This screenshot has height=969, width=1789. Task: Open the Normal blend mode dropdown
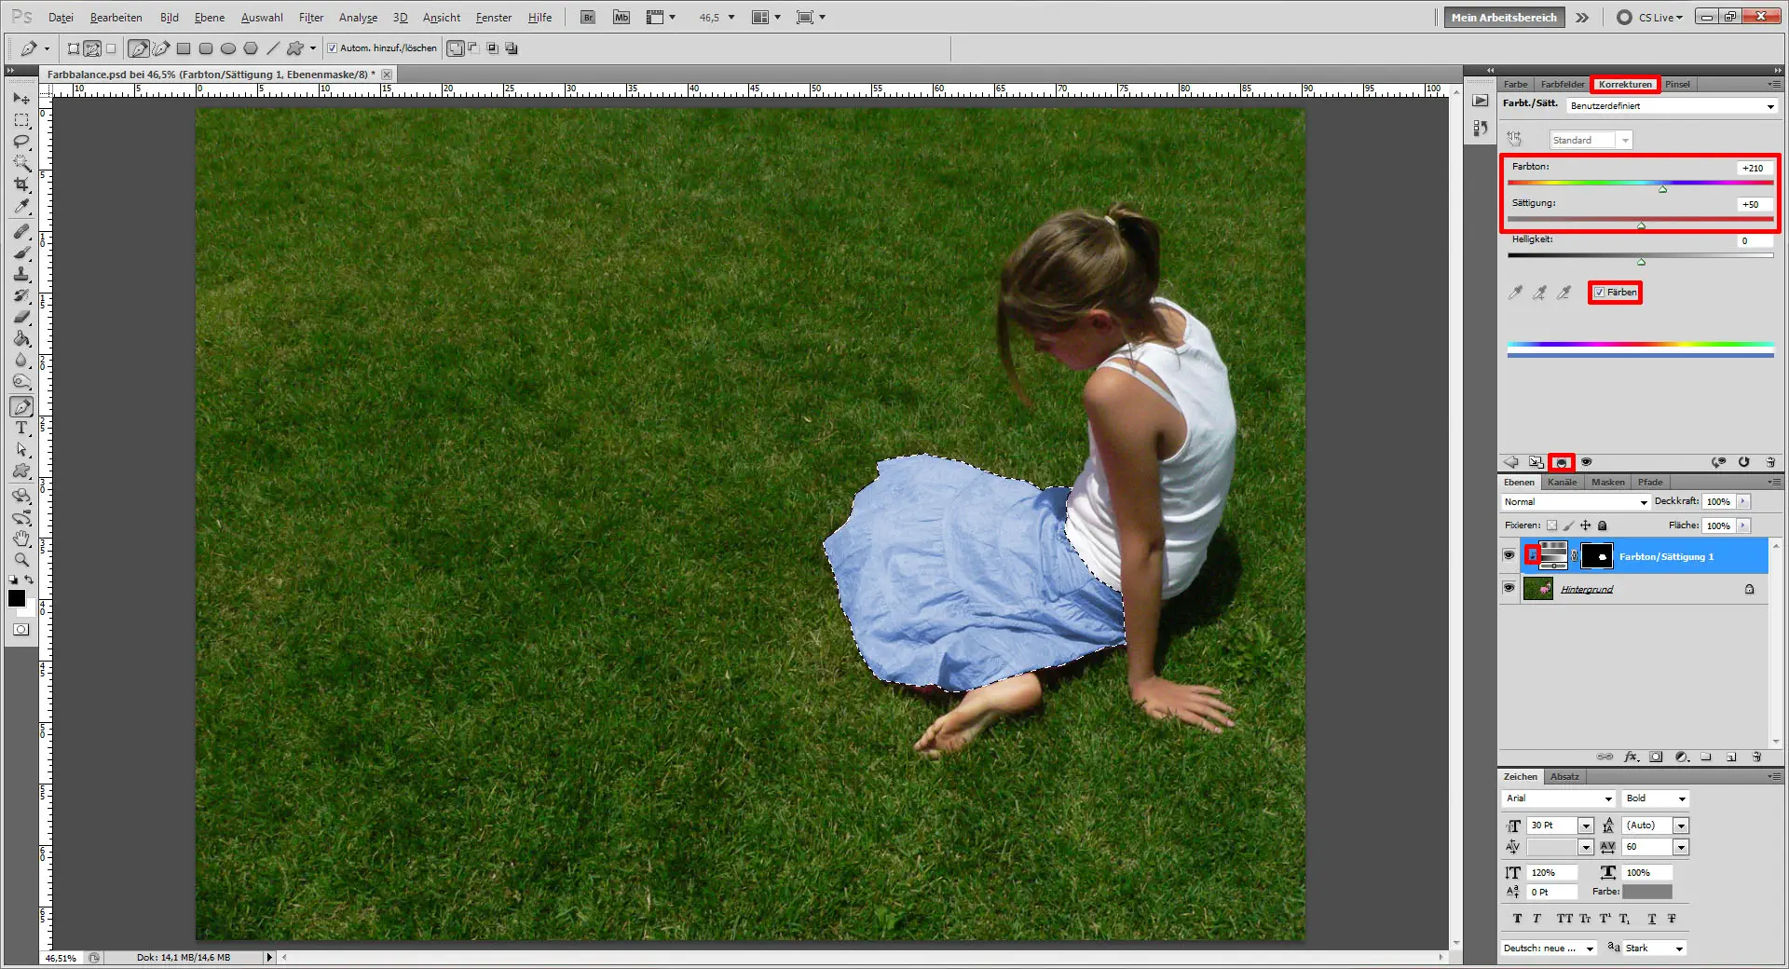pos(1575,502)
